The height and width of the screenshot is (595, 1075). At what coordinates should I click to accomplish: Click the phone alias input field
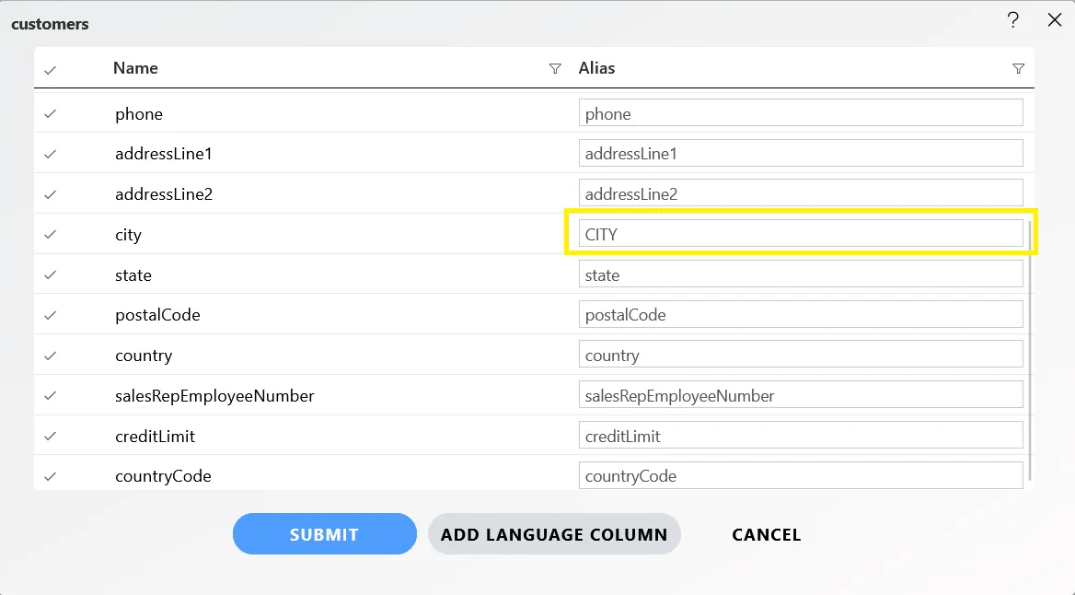[801, 112]
